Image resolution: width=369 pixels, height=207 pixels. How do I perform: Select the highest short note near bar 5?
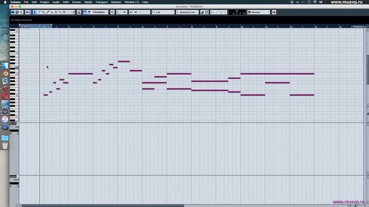coord(124,62)
